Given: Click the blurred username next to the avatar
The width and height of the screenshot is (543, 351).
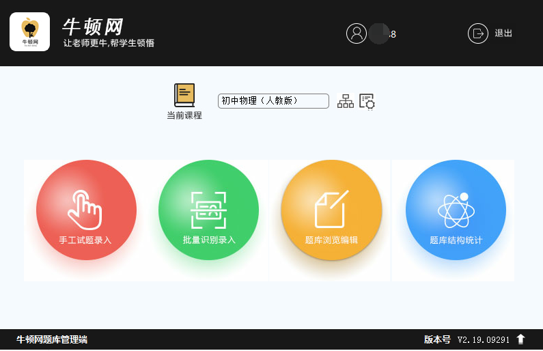Looking at the screenshot, I should pos(382,34).
